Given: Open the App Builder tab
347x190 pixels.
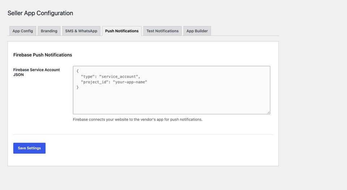Looking at the screenshot, I should coord(197,31).
